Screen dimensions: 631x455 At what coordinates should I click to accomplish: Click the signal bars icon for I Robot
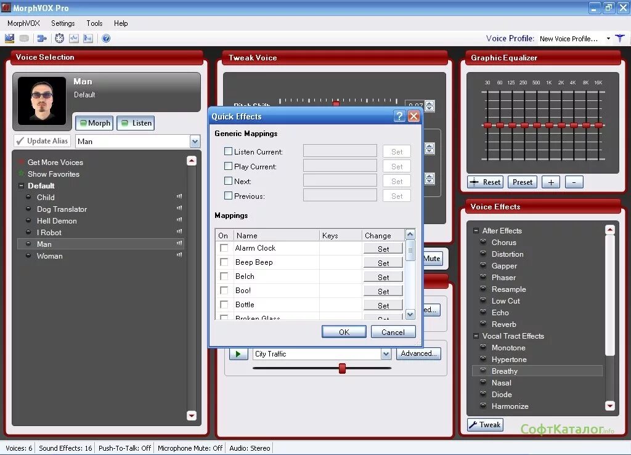179,232
